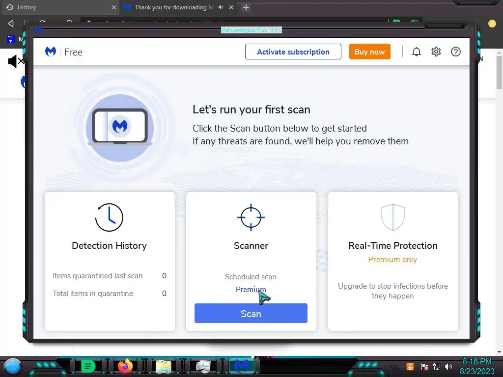Click the Real-Time Protection shield icon
Viewport: 503px width, 377px height.
392,217
